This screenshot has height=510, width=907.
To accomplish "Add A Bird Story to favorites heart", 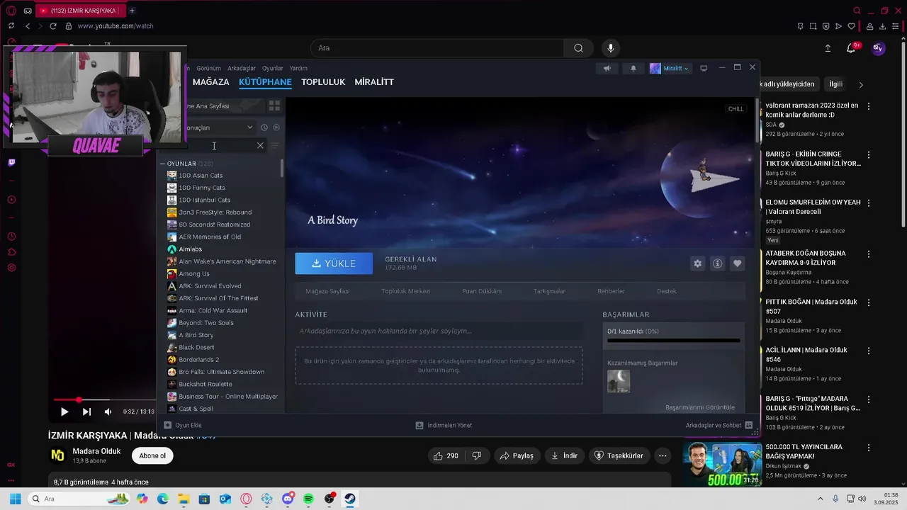I will tap(738, 263).
